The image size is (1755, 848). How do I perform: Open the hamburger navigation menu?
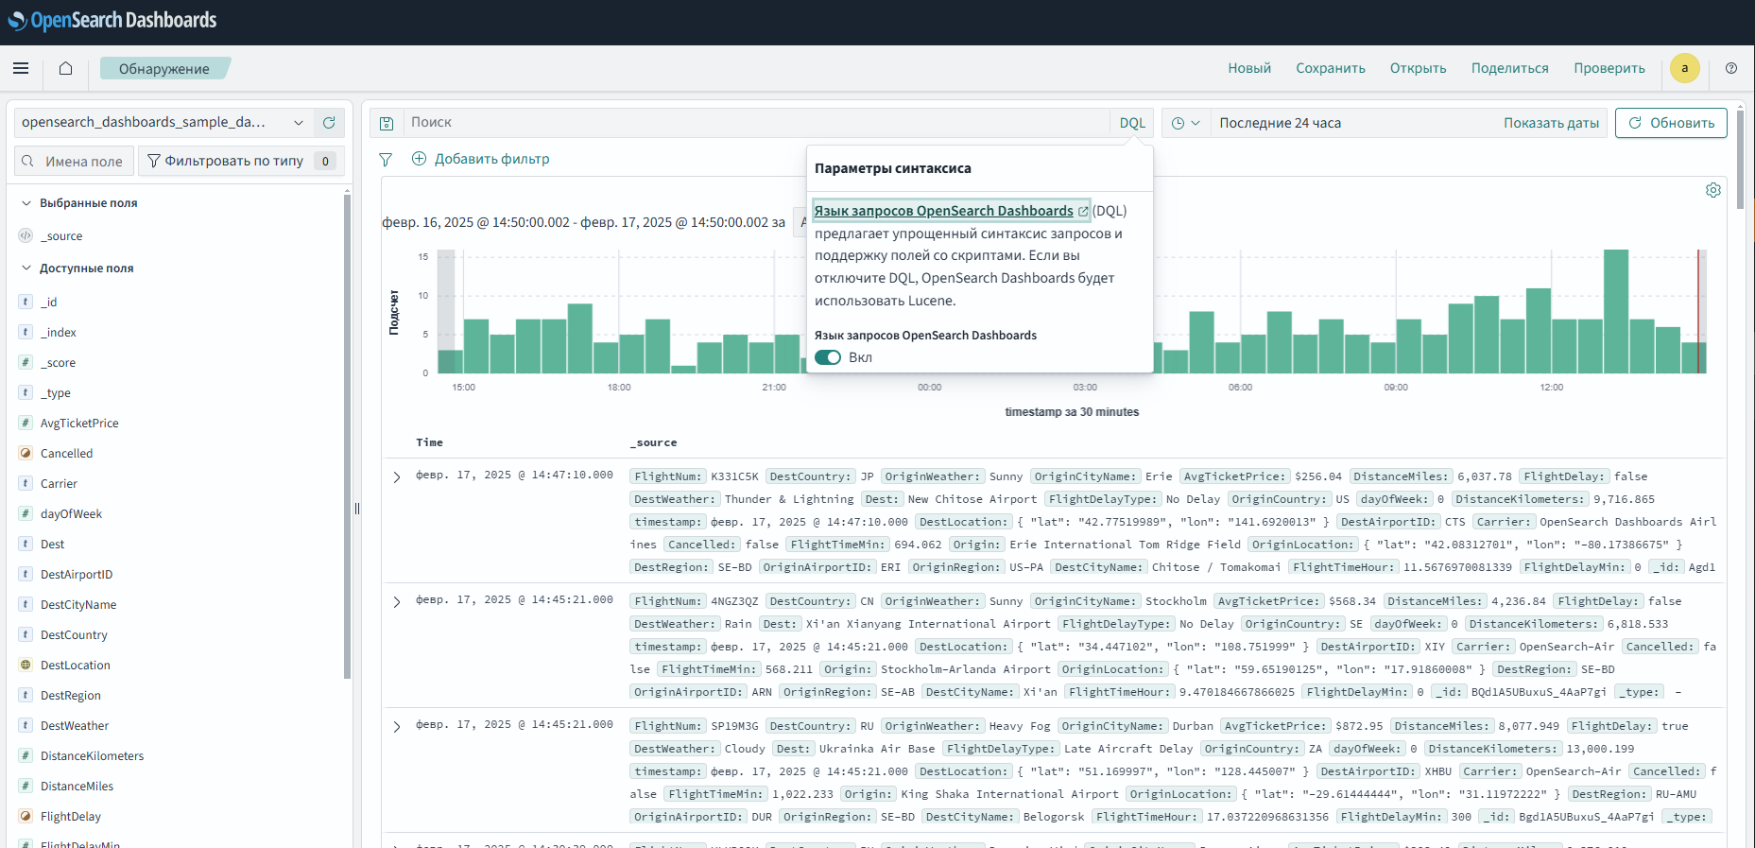pyautogui.click(x=21, y=68)
